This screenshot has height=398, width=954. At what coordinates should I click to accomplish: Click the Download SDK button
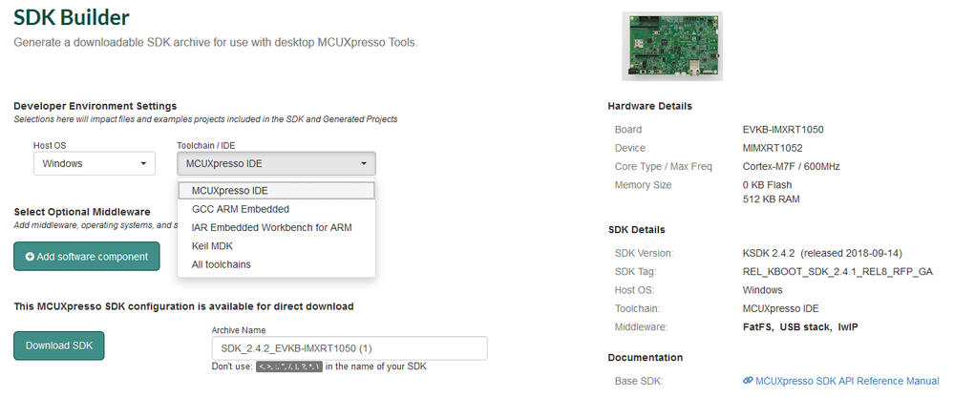pyautogui.click(x=59, y=346)
